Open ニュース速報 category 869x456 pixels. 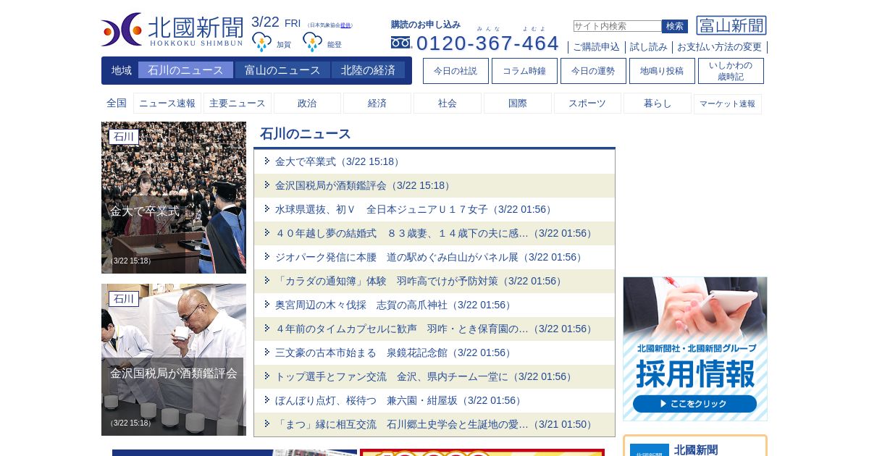point(167,104)
